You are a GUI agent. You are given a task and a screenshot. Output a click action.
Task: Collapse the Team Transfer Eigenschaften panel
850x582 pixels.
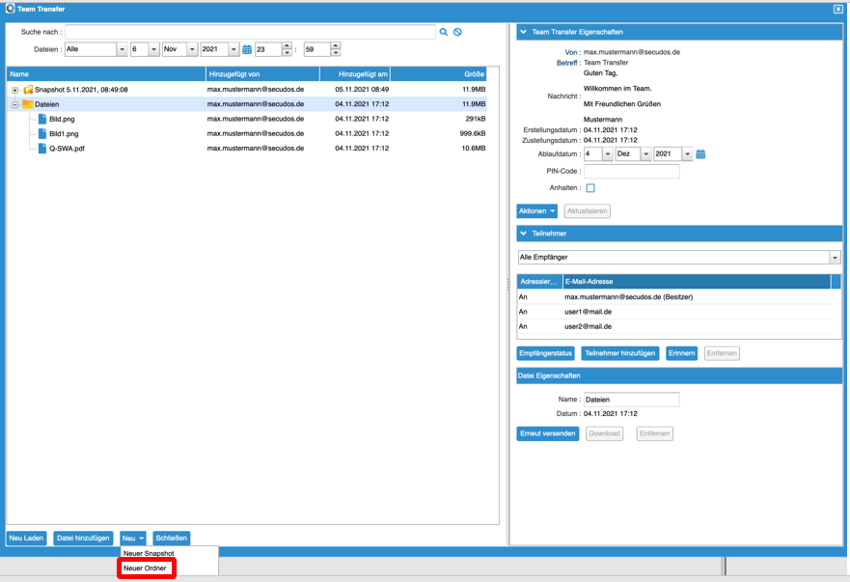click(x=524, y=32)
